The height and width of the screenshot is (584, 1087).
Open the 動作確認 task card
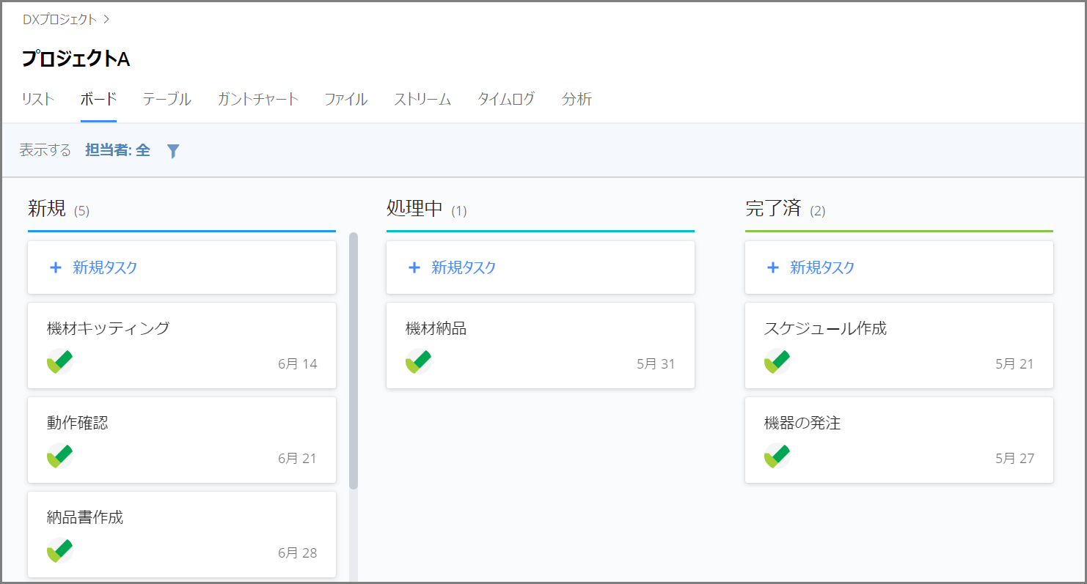click(182, 440)
